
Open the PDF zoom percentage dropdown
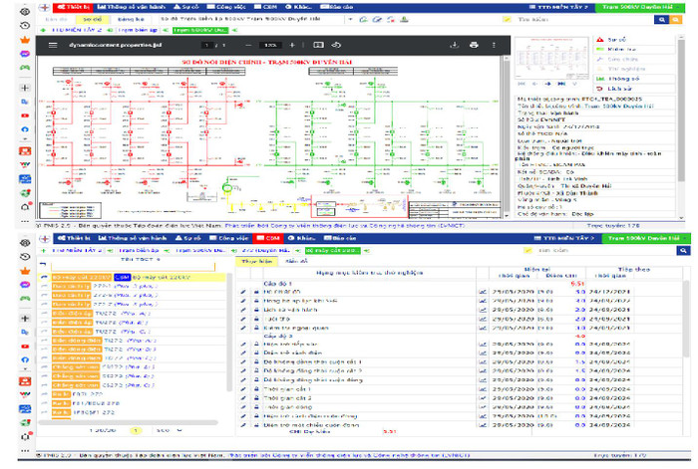pos(270,45)
